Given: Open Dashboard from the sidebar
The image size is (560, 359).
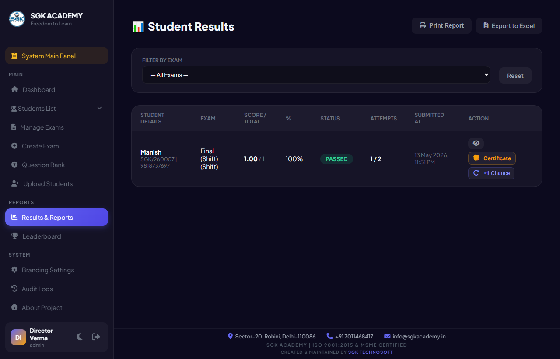Looking at the screenshot, I should pos(56,90).
